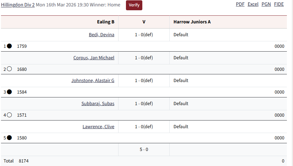This screenshot has height=166, width=293.
Task: Open Alastair G Johnstone's player link
Action: [x=93, y=80]
